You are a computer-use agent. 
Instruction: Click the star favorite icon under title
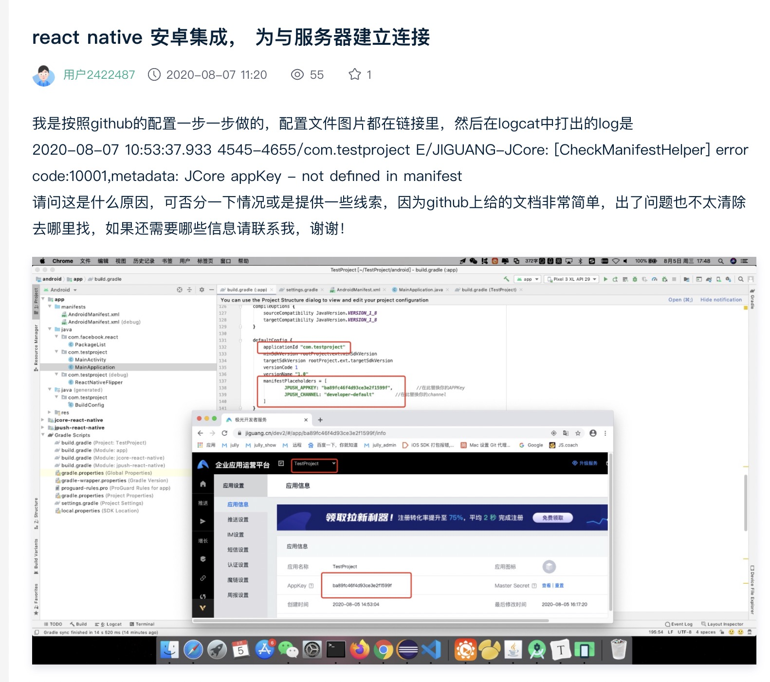(x=354, y=74)
